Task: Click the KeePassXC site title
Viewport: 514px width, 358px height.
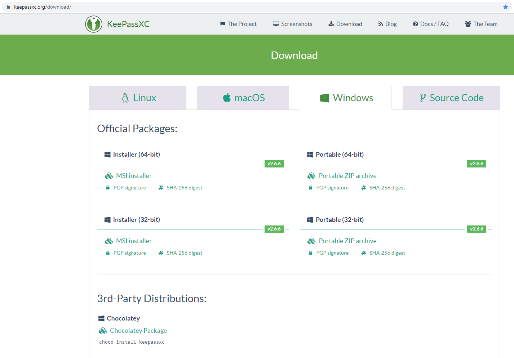Action: 128,24
